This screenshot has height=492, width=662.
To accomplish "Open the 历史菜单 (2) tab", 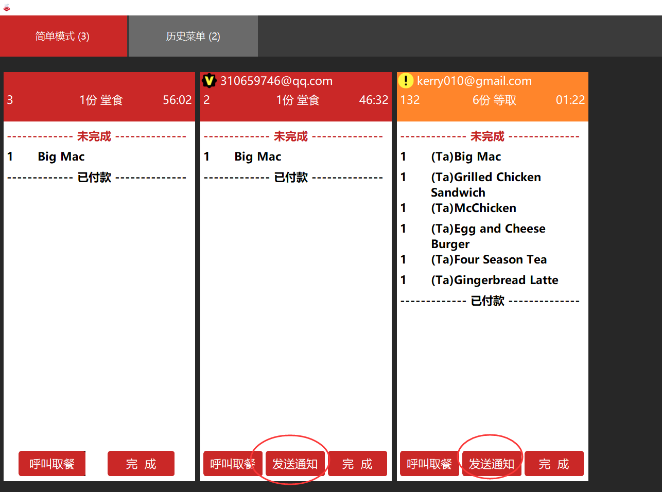I will click(194, 36).
